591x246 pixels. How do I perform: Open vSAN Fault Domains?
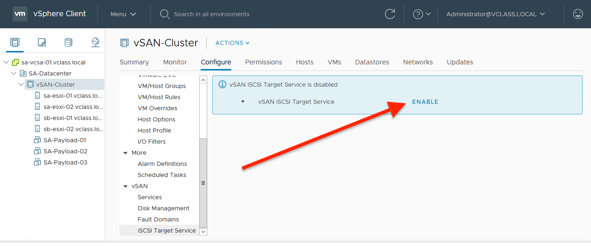[x=159, y=220]
